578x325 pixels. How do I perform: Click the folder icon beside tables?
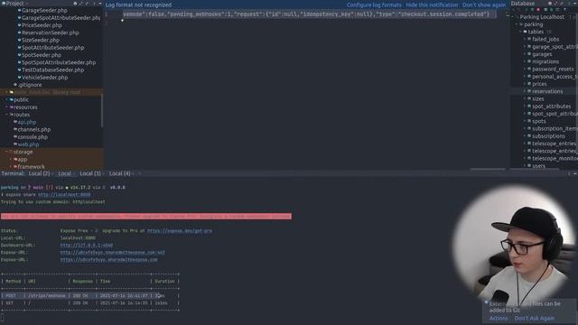point(525,32)
